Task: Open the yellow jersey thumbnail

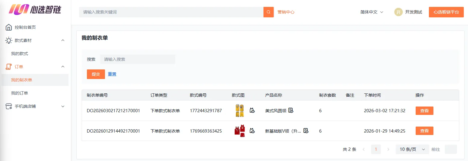Action: (x=239, y=110)
